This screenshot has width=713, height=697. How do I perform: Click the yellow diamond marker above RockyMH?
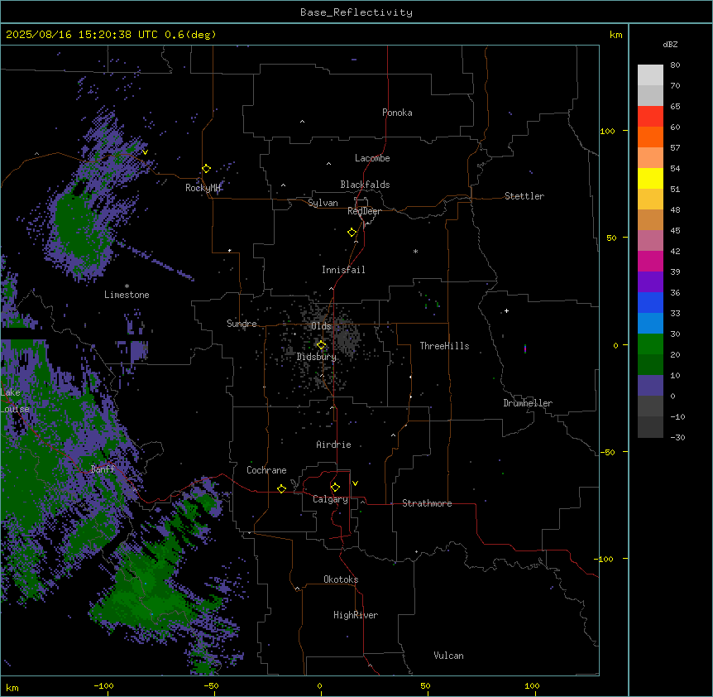[x=206, y=168]
